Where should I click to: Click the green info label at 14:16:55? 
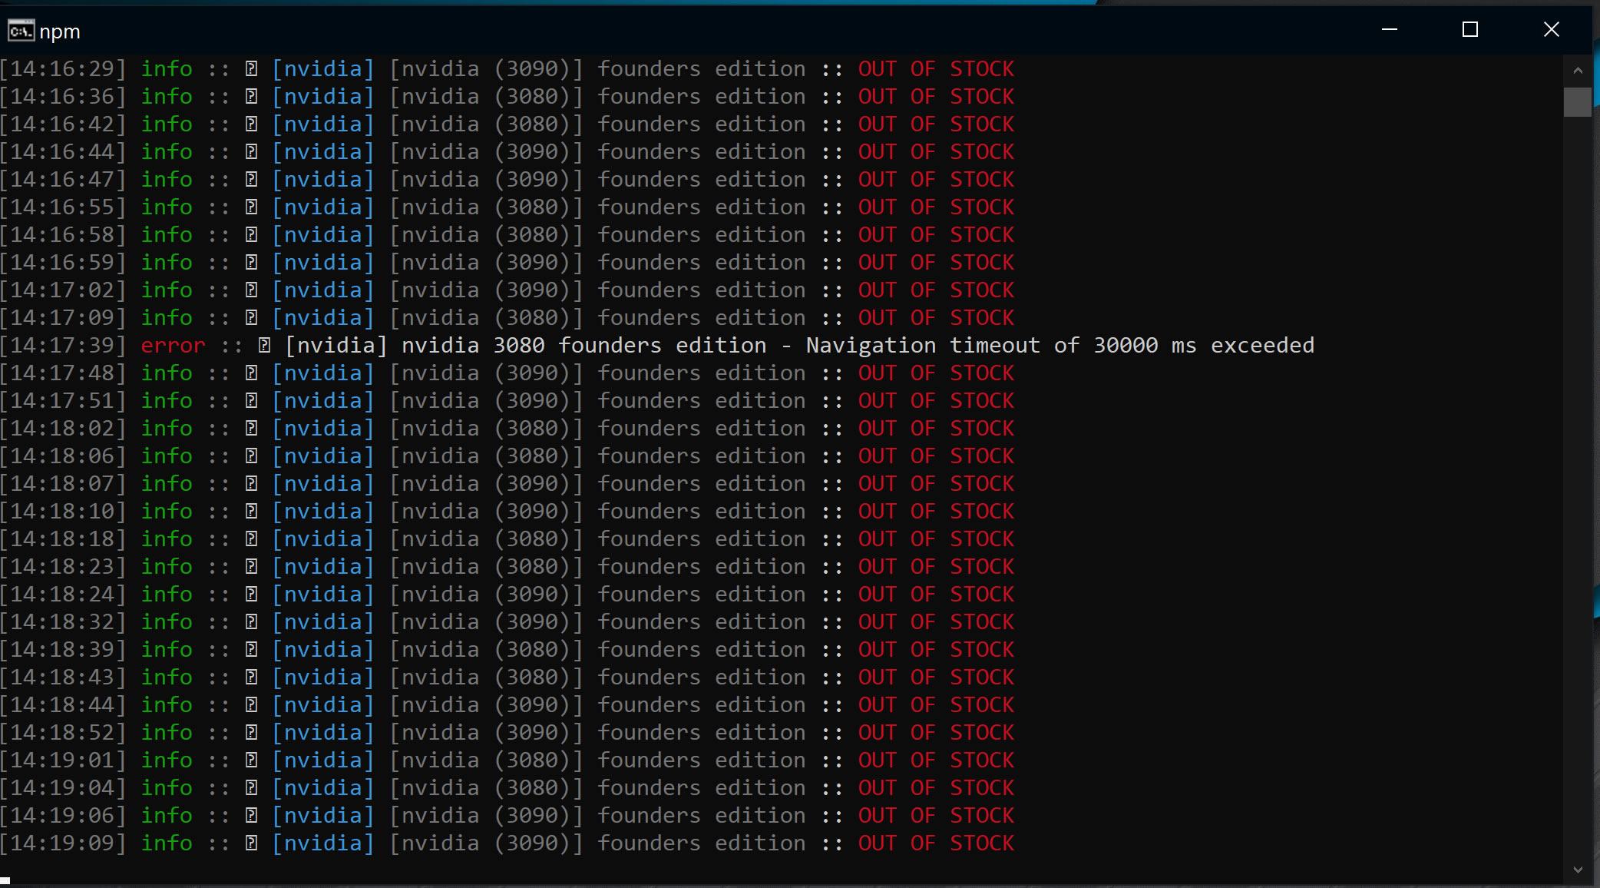click(167, 207)
